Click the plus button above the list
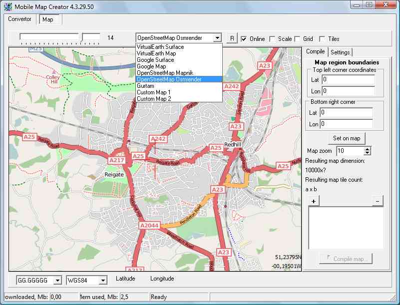The width and height of the screenshot is (400, 305). pyautogui.click(x=314, y=201)
